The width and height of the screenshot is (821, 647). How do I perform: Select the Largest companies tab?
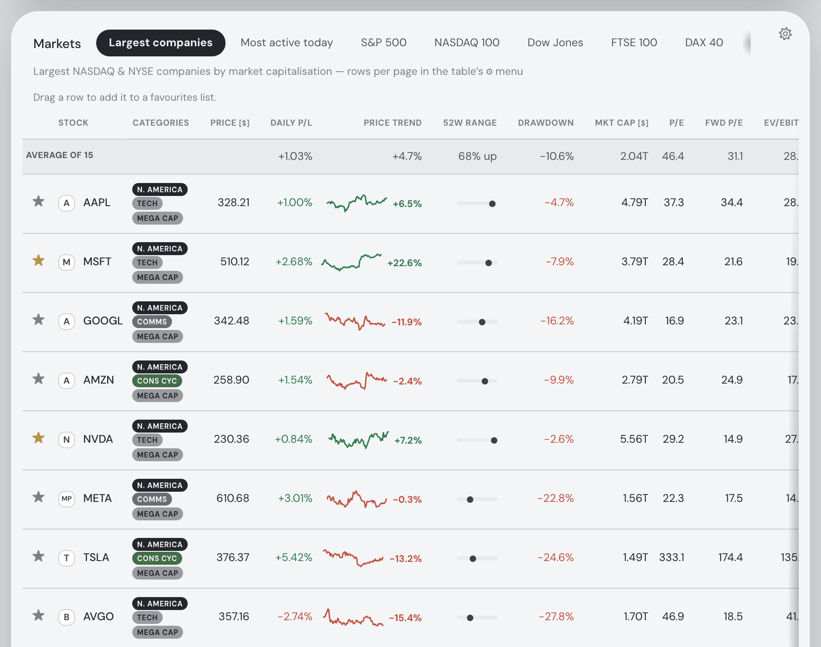pos(160,43)
